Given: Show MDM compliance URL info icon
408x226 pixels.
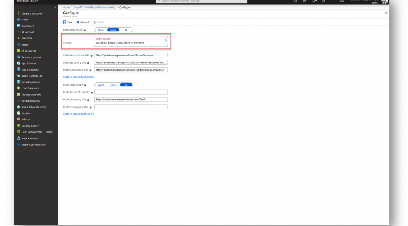Looking at the screenshot, I should [x=90, y=70].
